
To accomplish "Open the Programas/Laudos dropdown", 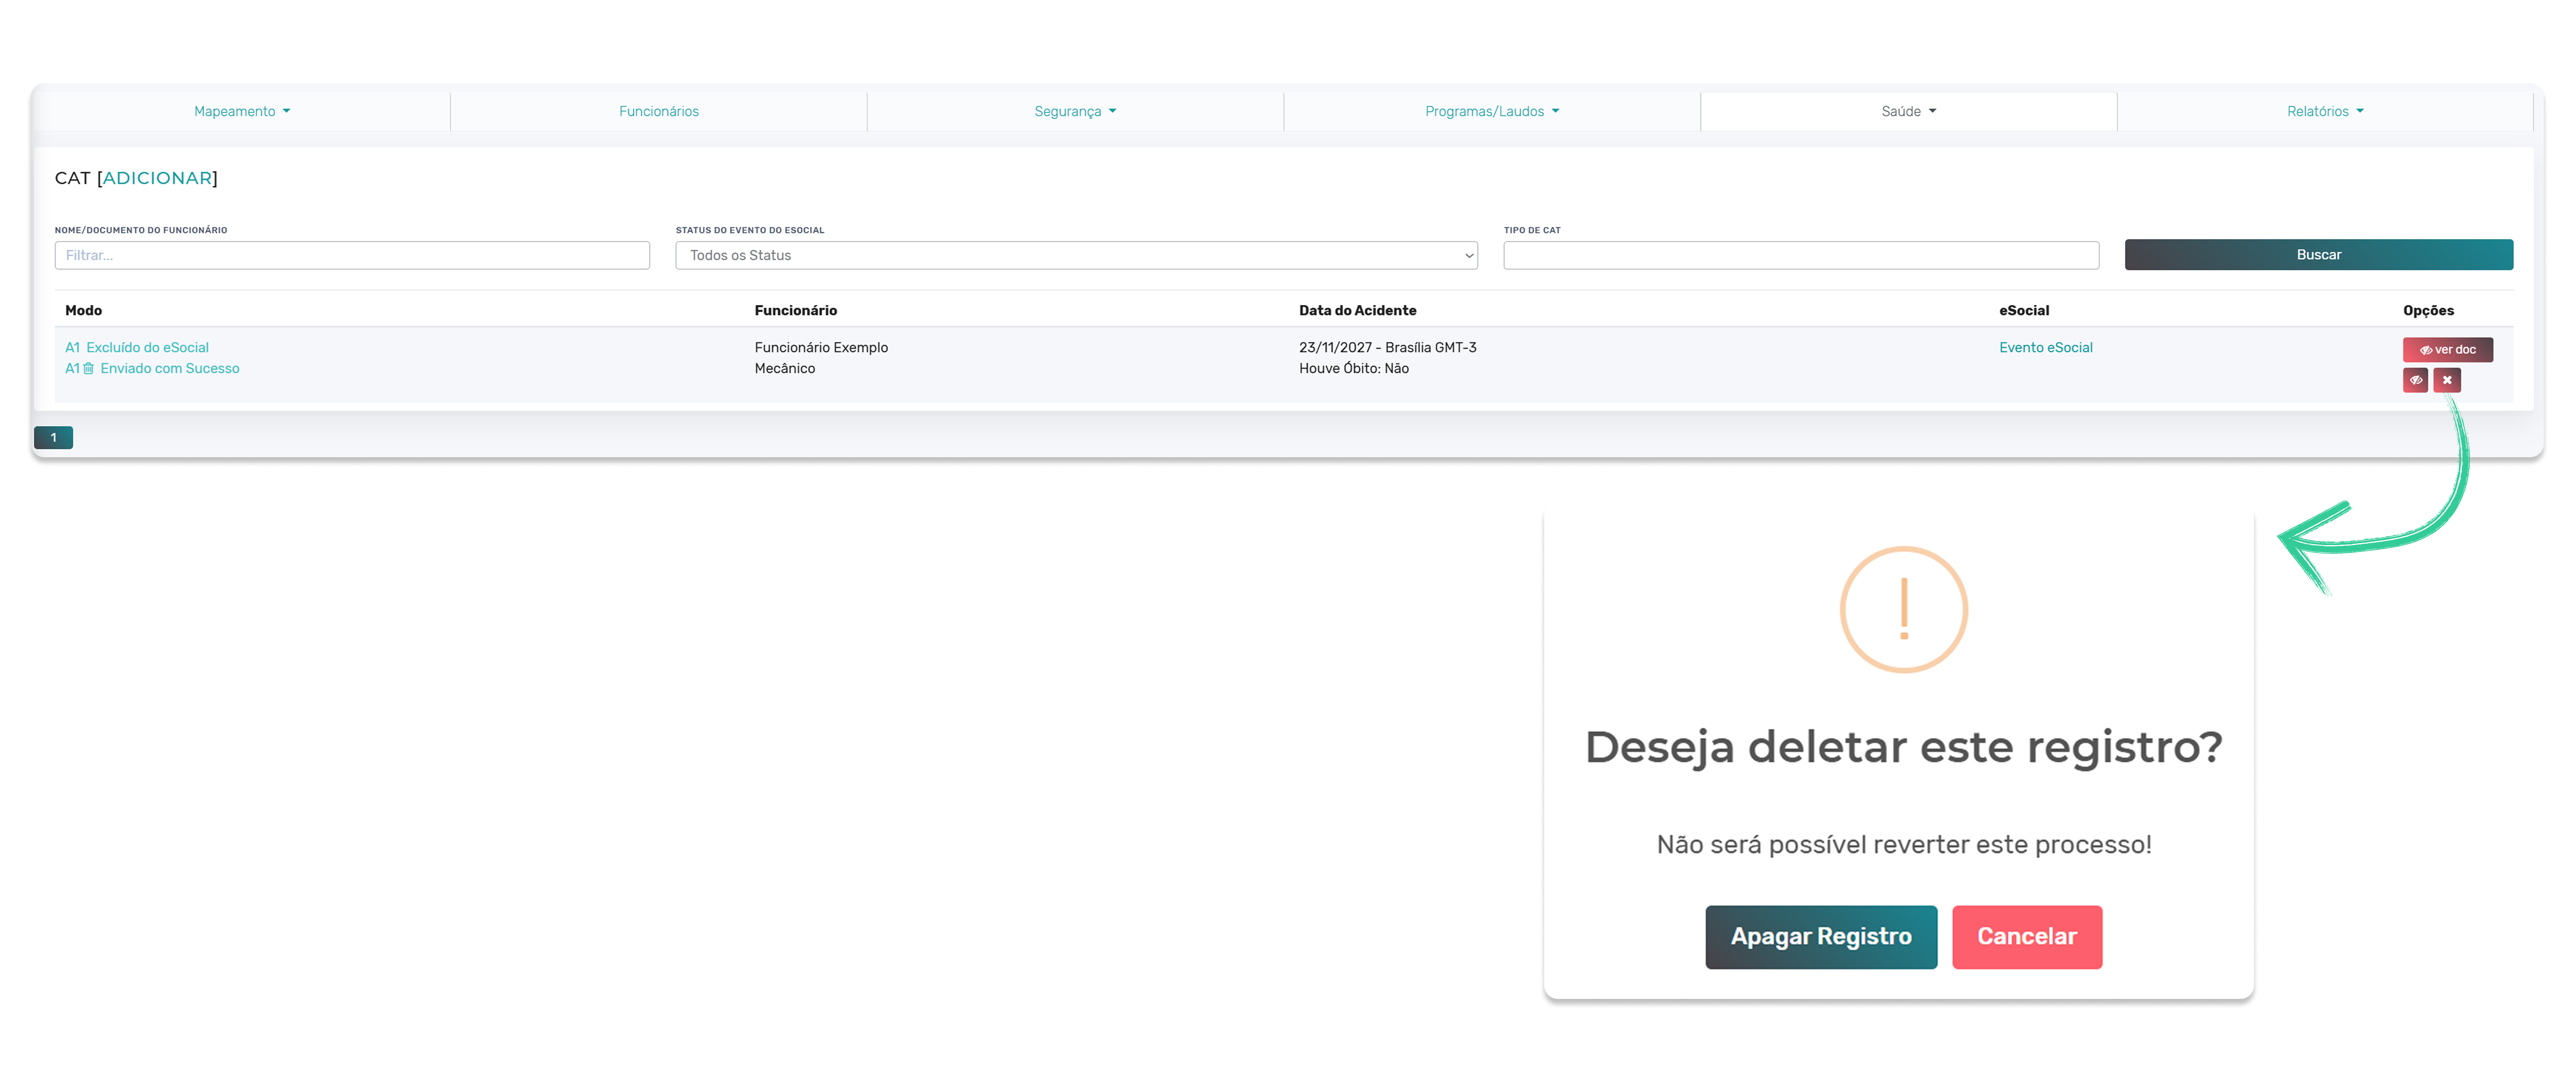I will pyautogui.click(x=1491, y=111).
